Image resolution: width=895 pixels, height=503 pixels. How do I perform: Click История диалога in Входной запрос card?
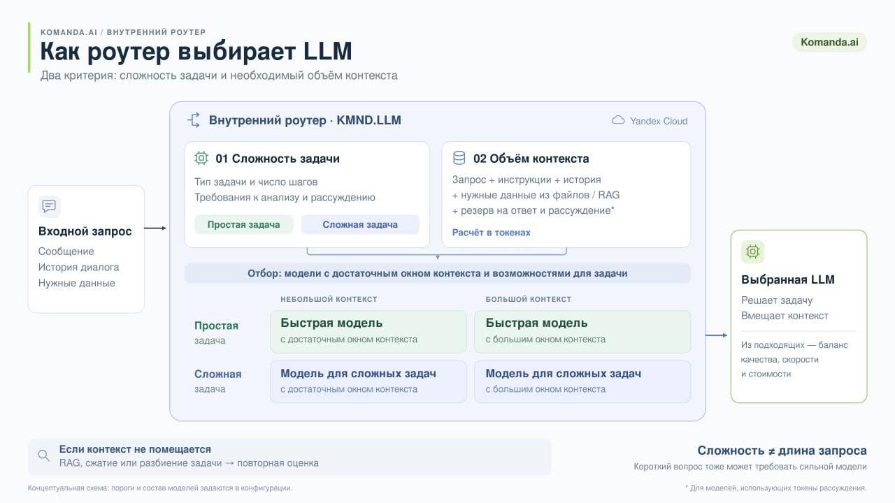pos(78,267)
